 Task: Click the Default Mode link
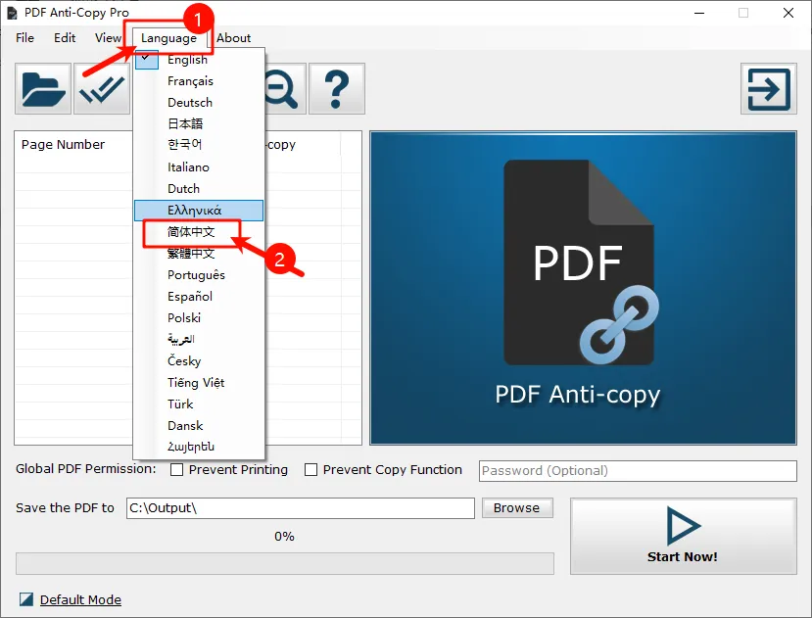click(x=80, y=599)
